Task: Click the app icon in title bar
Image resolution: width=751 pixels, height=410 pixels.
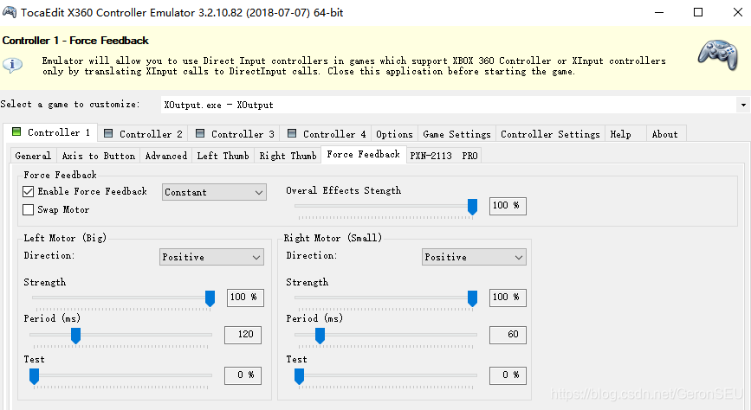Action: coord(10,12)
